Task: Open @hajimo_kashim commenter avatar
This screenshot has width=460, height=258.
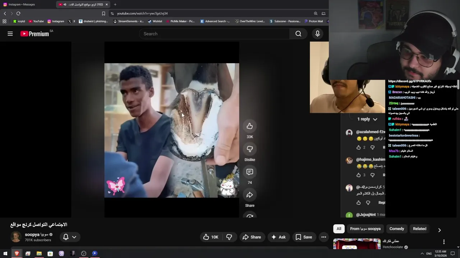Action: tap(349, 160)
